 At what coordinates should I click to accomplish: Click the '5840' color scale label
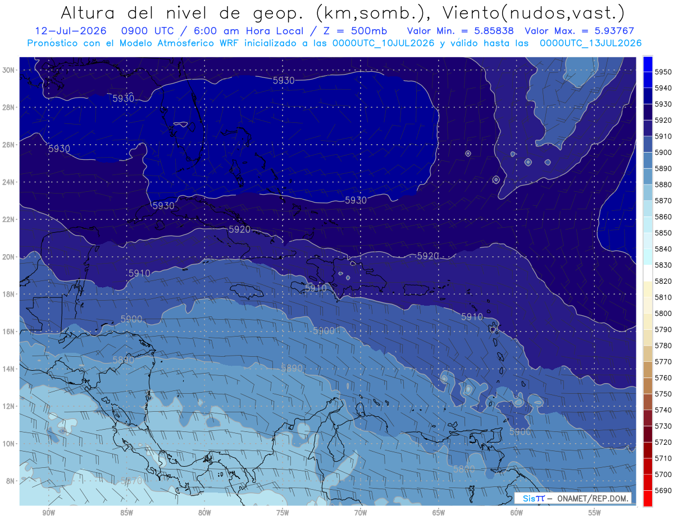click(663, 249)
